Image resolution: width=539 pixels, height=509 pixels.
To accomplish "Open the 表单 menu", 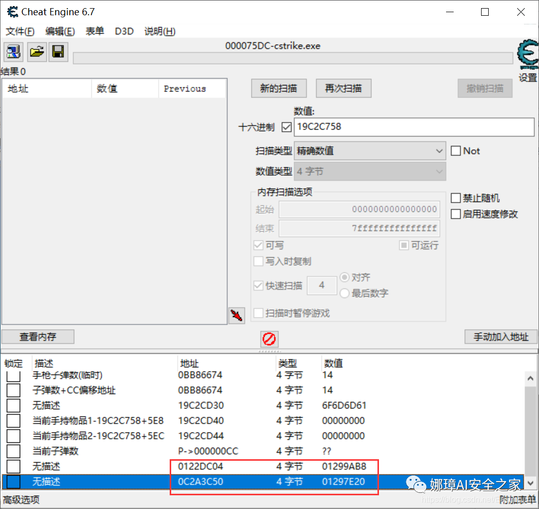I will tap(95, 31).
